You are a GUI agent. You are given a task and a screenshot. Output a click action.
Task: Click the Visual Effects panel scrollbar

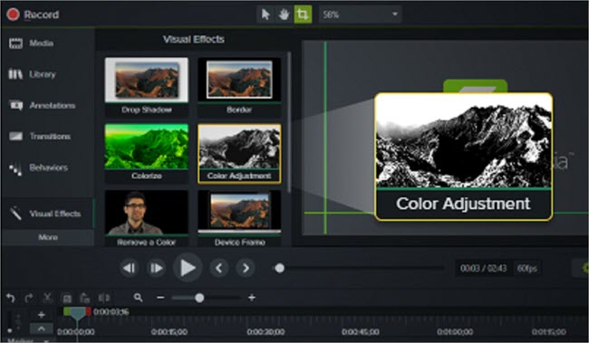point(289,122)
